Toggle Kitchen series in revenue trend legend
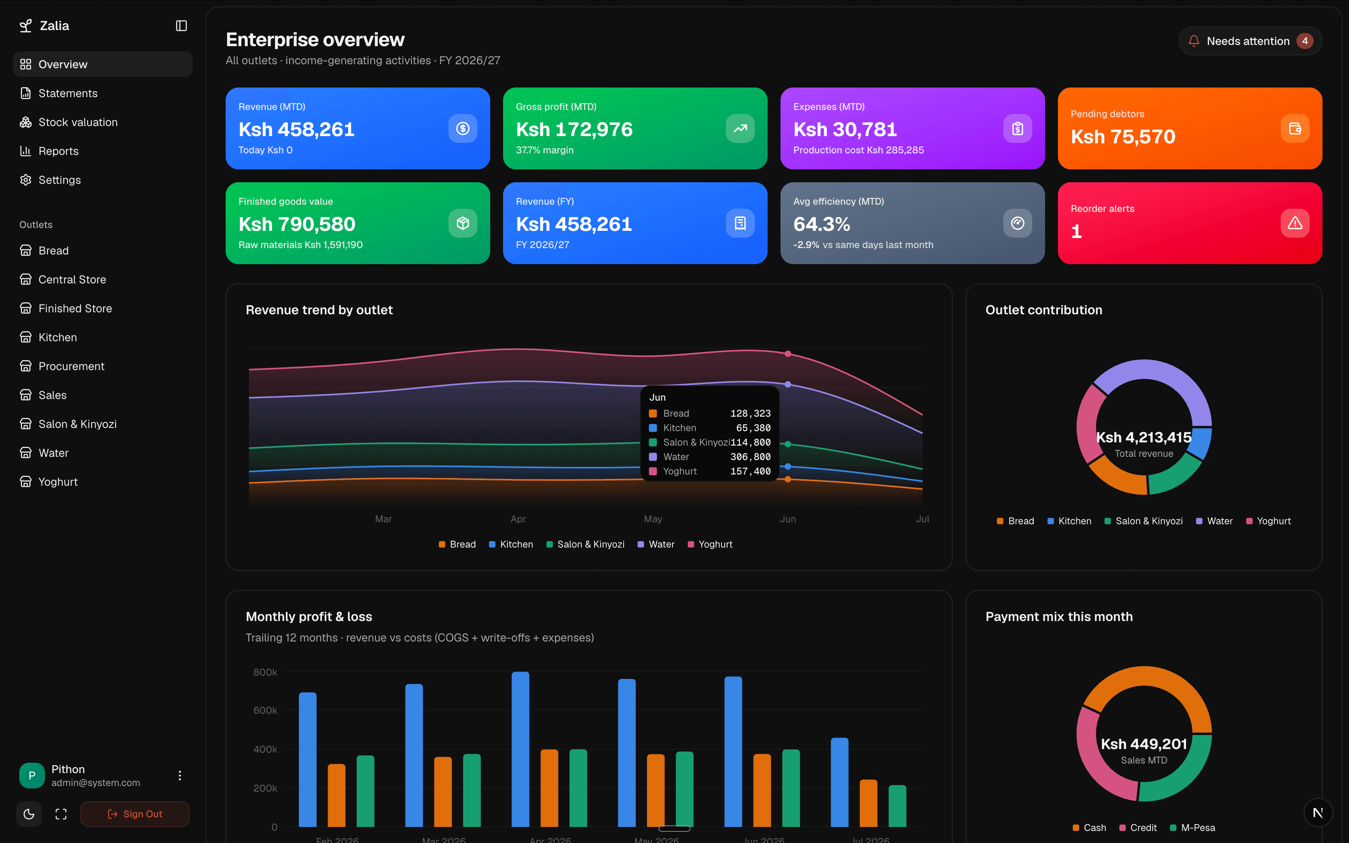This screenshot has height=843, width=1349. coord(511,544)
